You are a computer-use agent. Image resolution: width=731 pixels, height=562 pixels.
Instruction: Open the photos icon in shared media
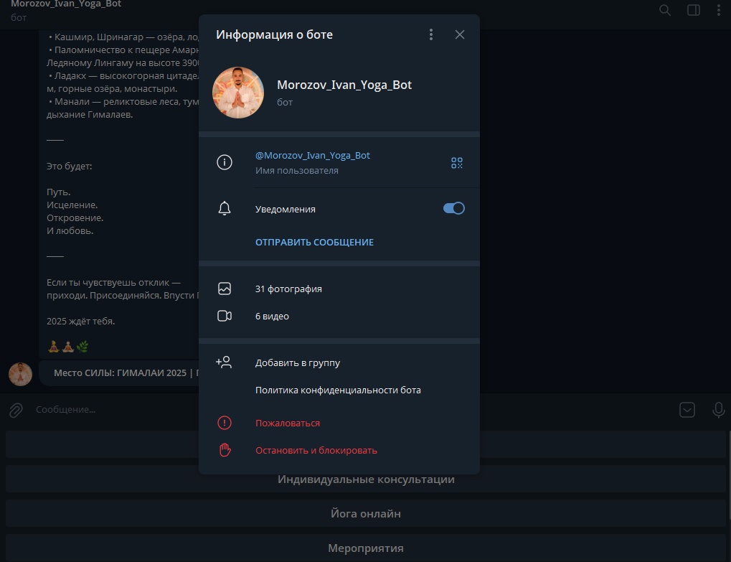coord(225,289)
